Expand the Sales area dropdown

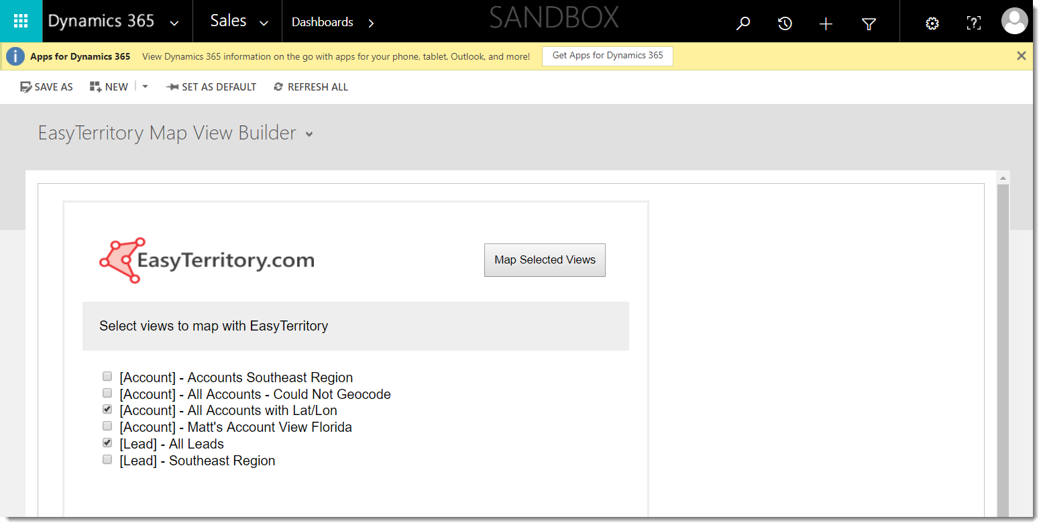264,23
